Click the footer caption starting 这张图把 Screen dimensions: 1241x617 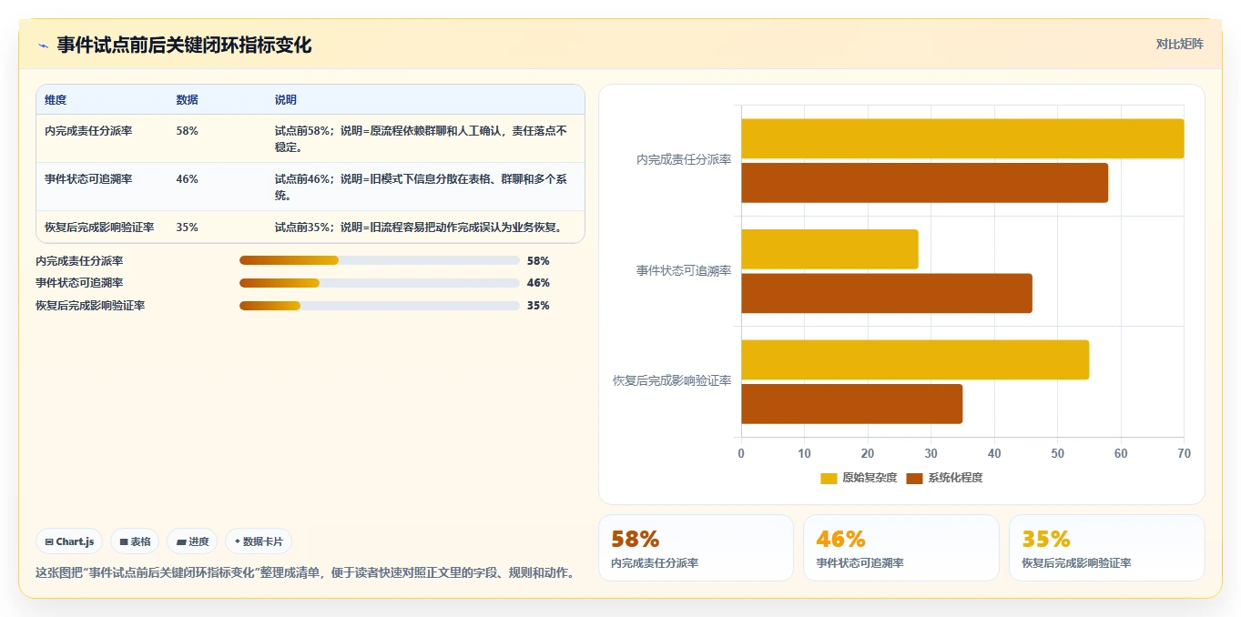305,573
